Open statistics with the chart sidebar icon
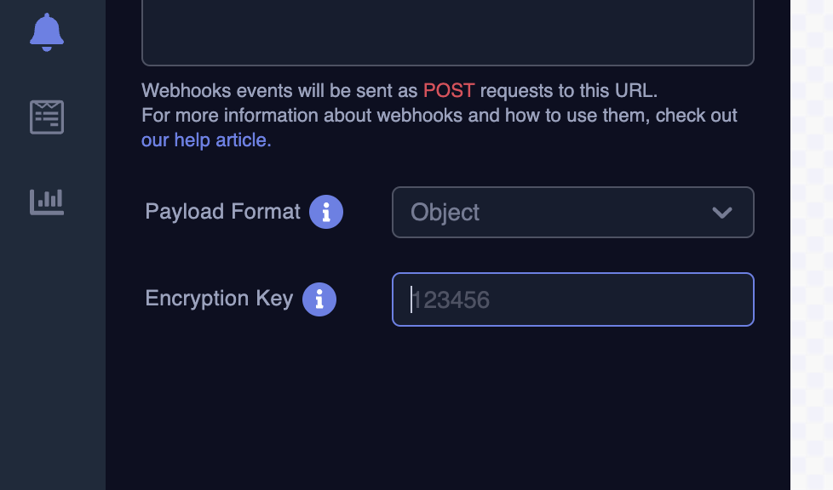 (48, 202)
